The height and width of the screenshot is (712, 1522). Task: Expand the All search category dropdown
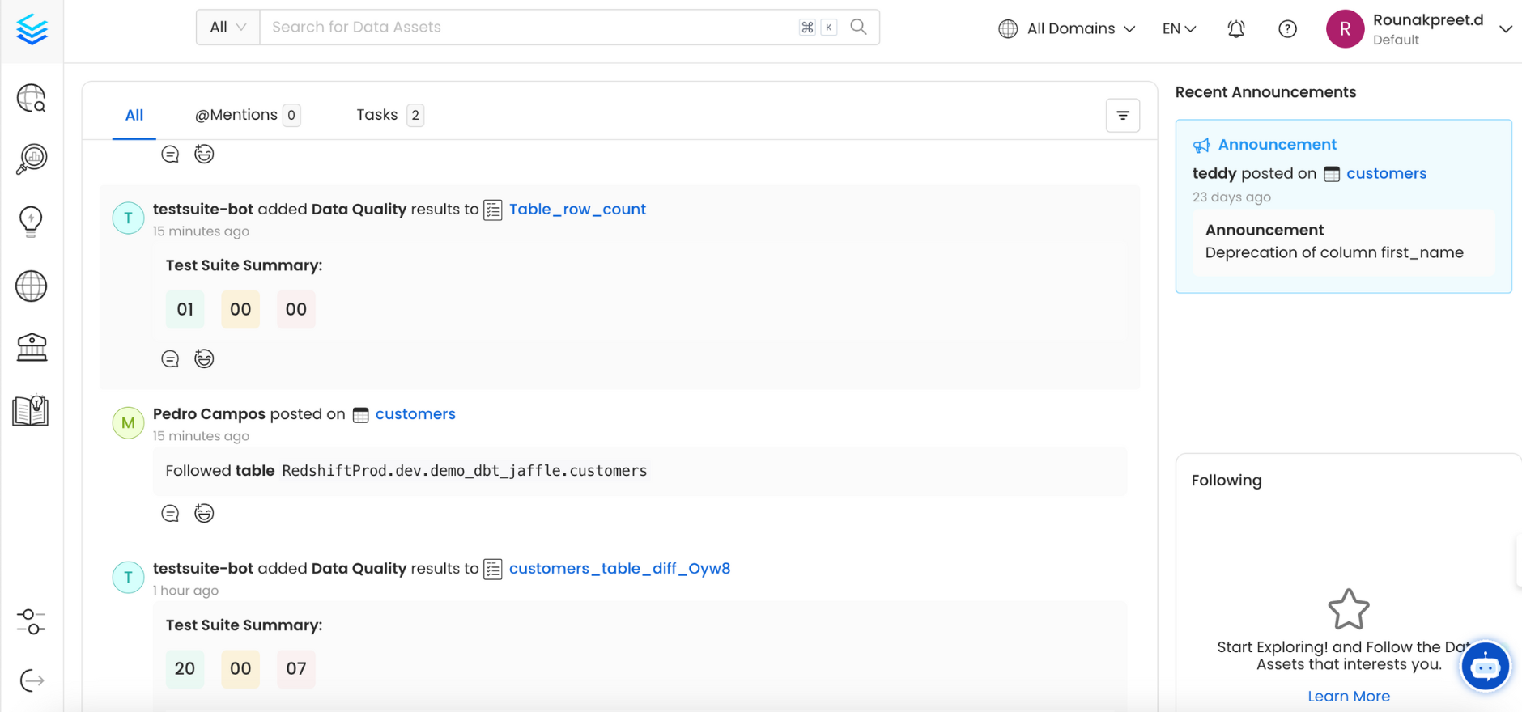click(x=227, y=28)
